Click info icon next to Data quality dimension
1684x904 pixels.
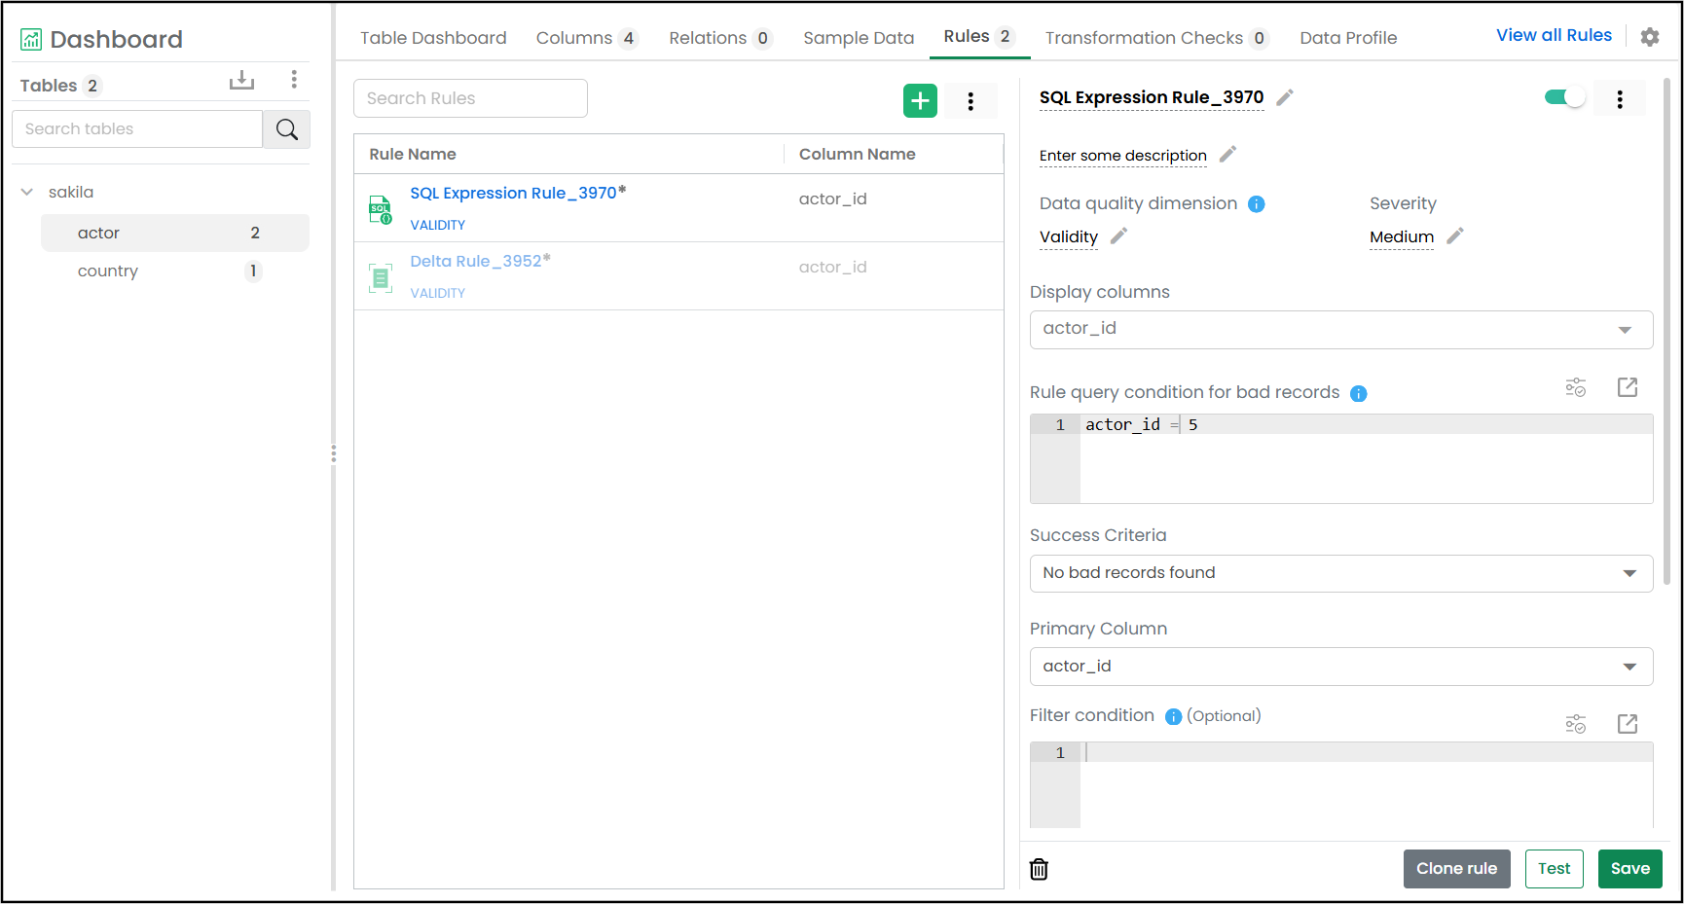(1257, 204)
